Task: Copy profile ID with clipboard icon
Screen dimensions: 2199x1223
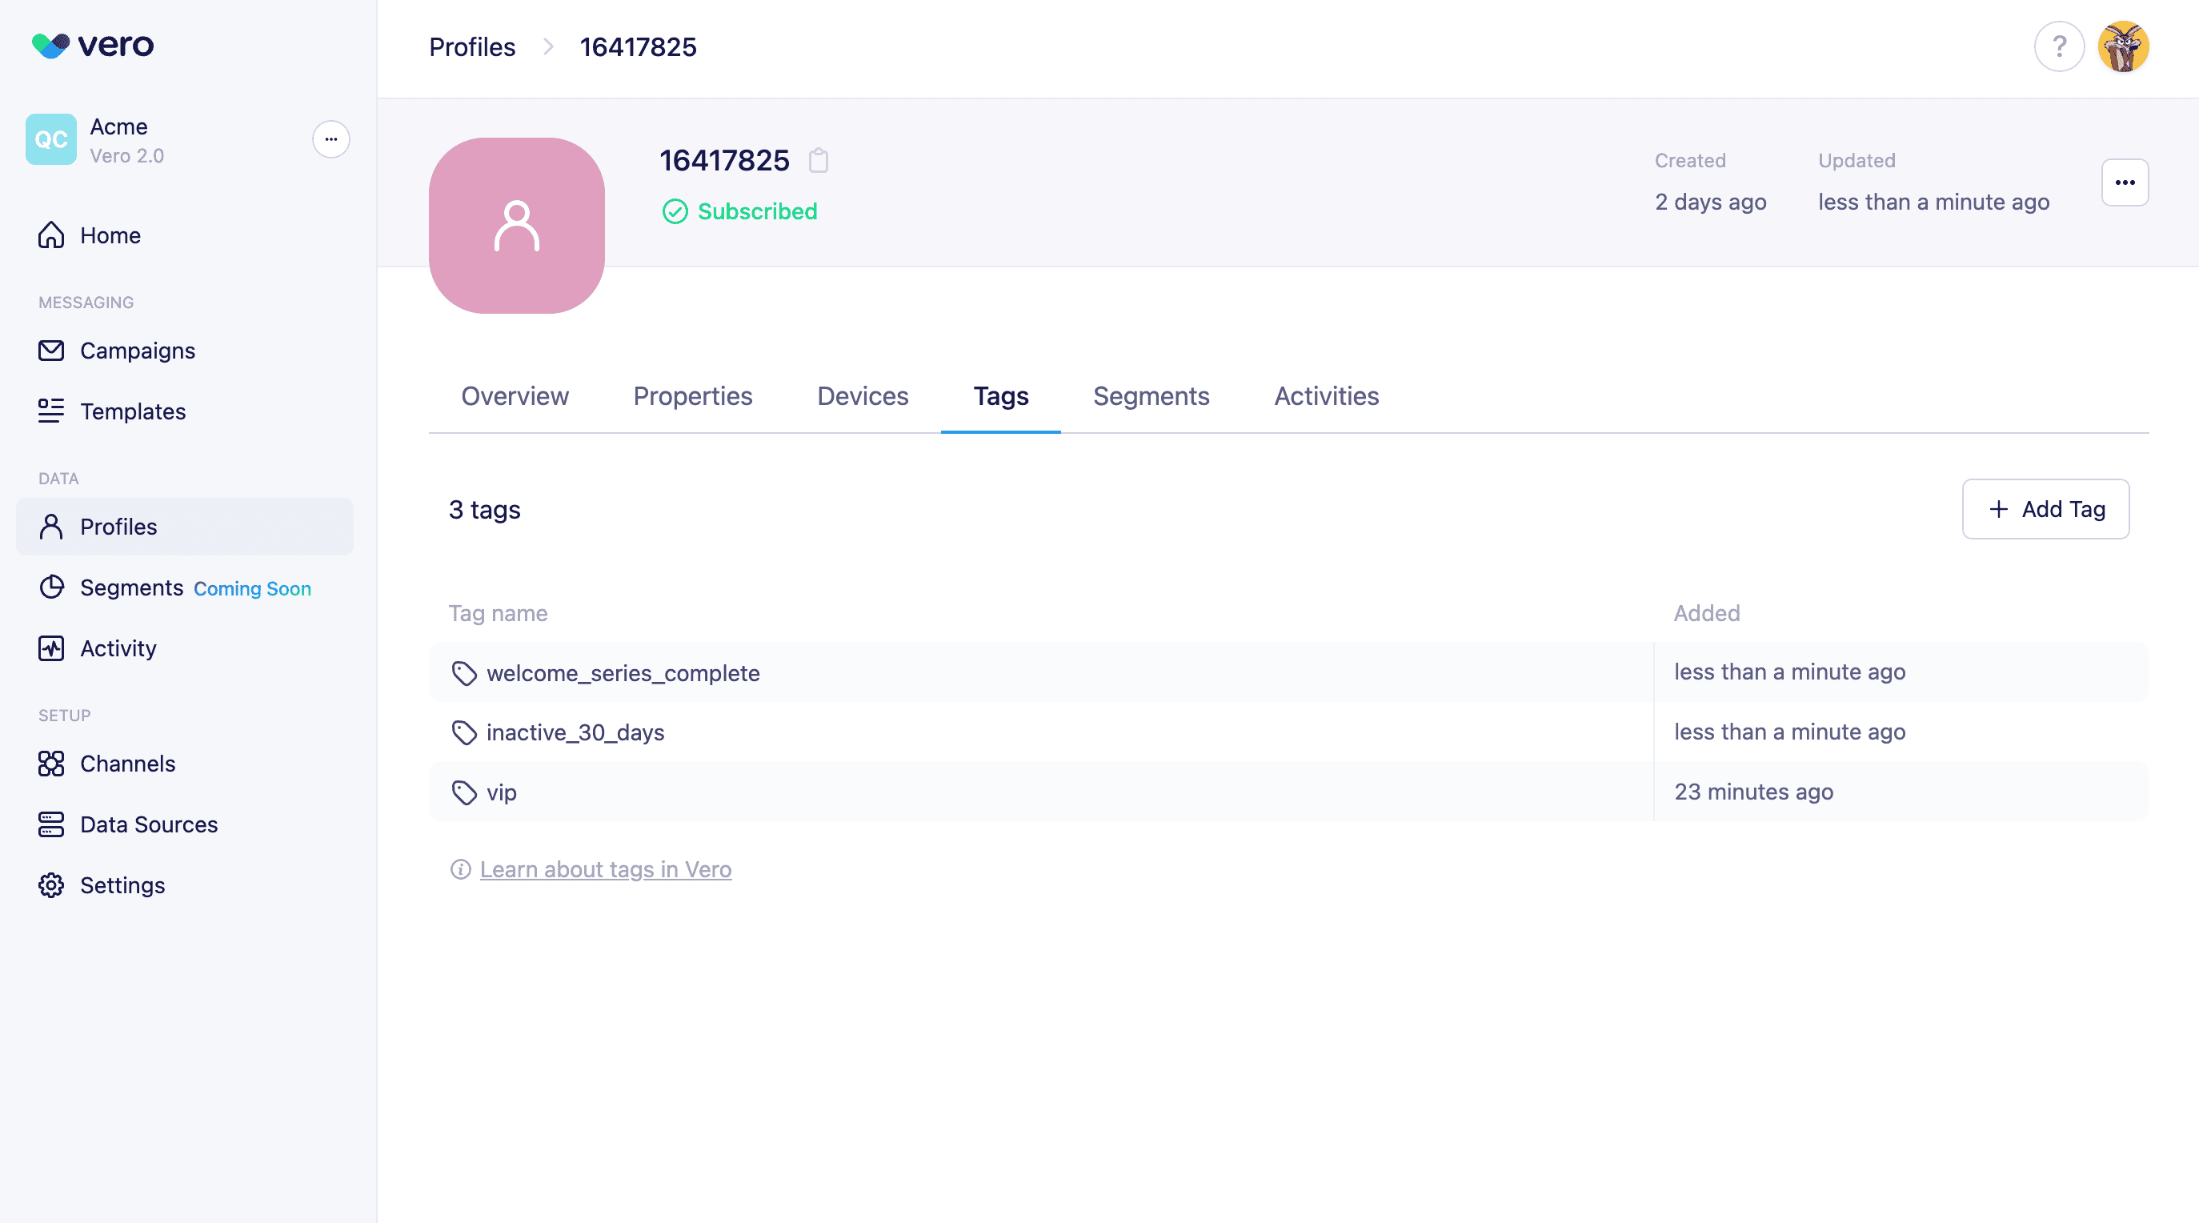Action: point(818,161)
